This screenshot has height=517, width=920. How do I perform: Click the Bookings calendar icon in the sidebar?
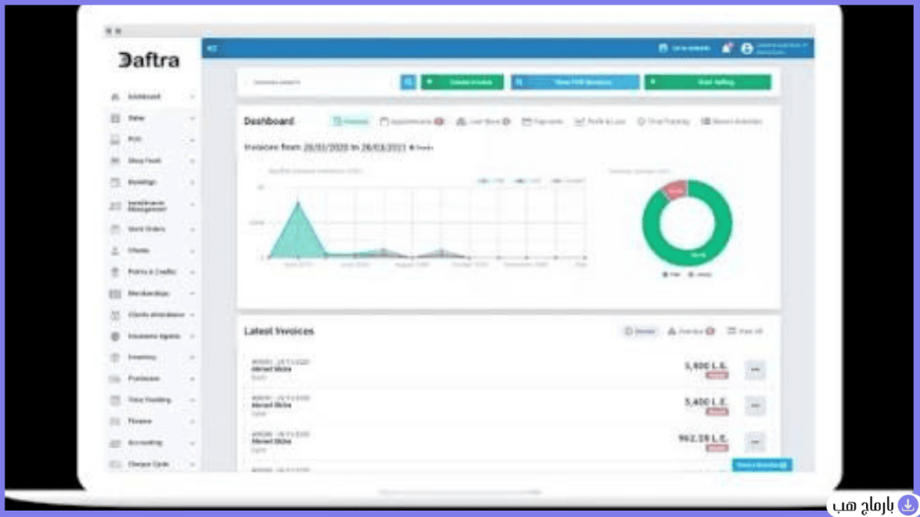click(x=115, y=182)
